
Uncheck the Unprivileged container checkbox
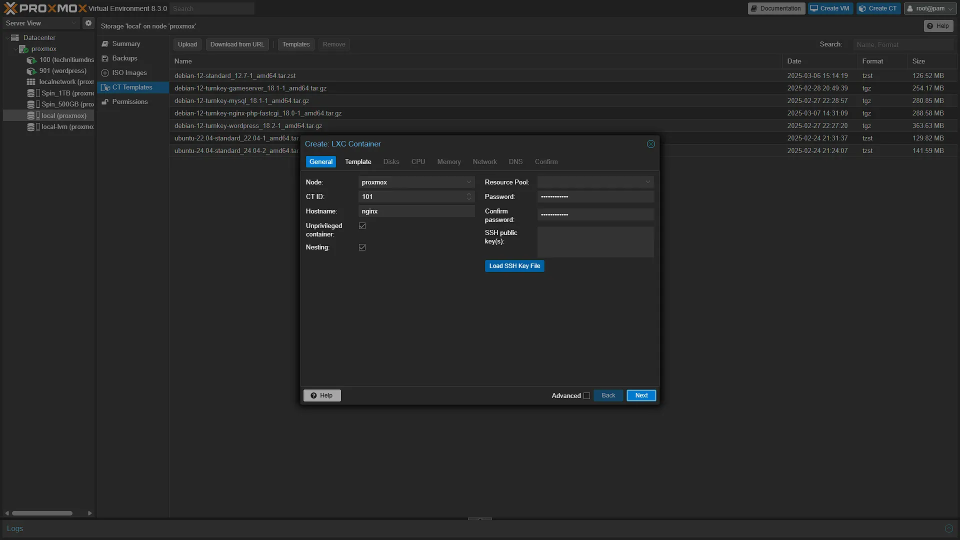click(x=362, y=226)
